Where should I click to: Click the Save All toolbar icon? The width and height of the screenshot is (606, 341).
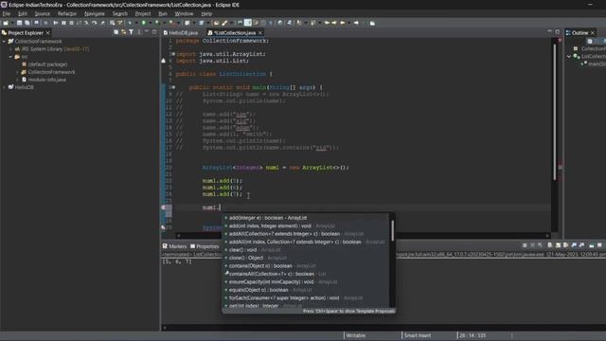click(27, 23)
